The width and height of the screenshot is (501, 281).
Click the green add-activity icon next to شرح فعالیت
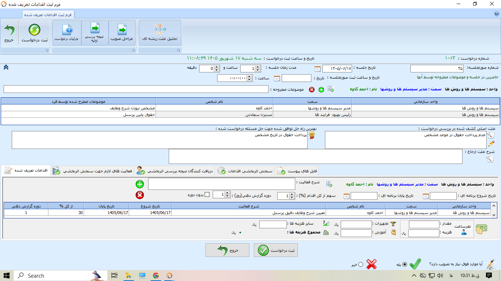[140, 184]
